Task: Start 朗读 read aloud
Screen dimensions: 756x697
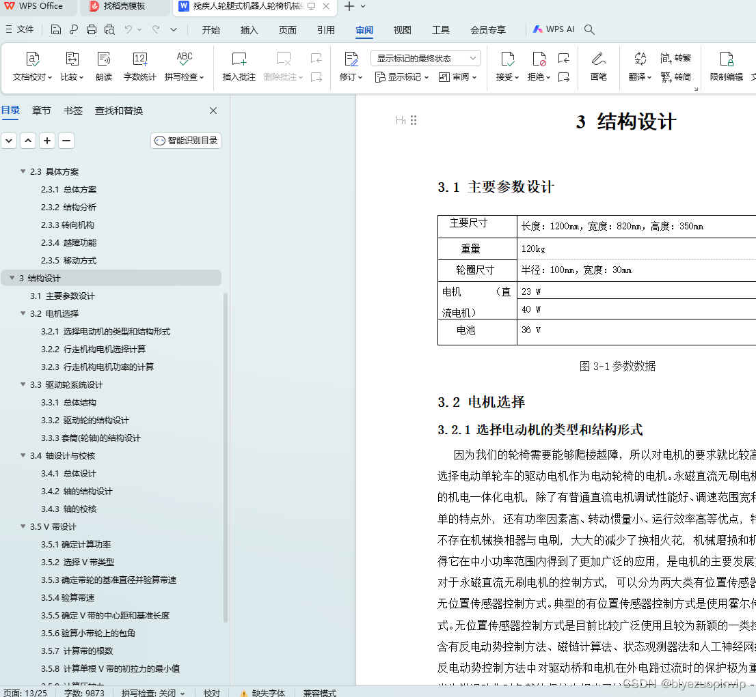Action: tap(104, 66)
